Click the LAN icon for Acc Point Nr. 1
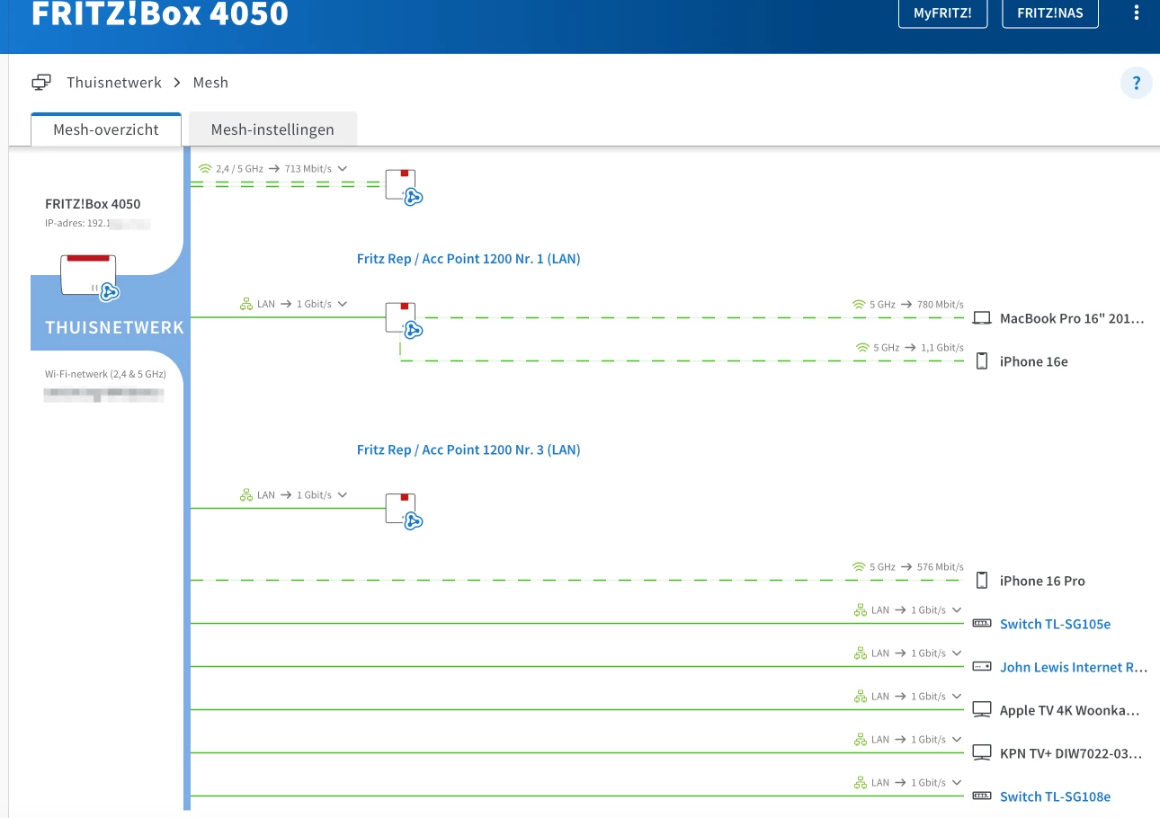 [x=245, y=305]
